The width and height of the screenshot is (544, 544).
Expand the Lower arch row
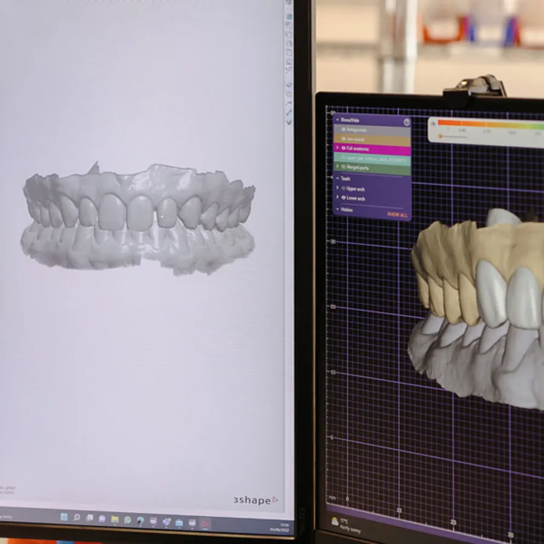click(337, 198)
